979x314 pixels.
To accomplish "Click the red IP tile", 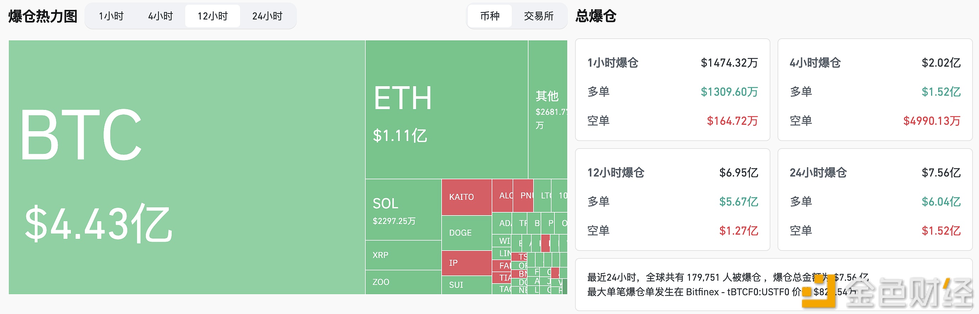I will point(464,262).
